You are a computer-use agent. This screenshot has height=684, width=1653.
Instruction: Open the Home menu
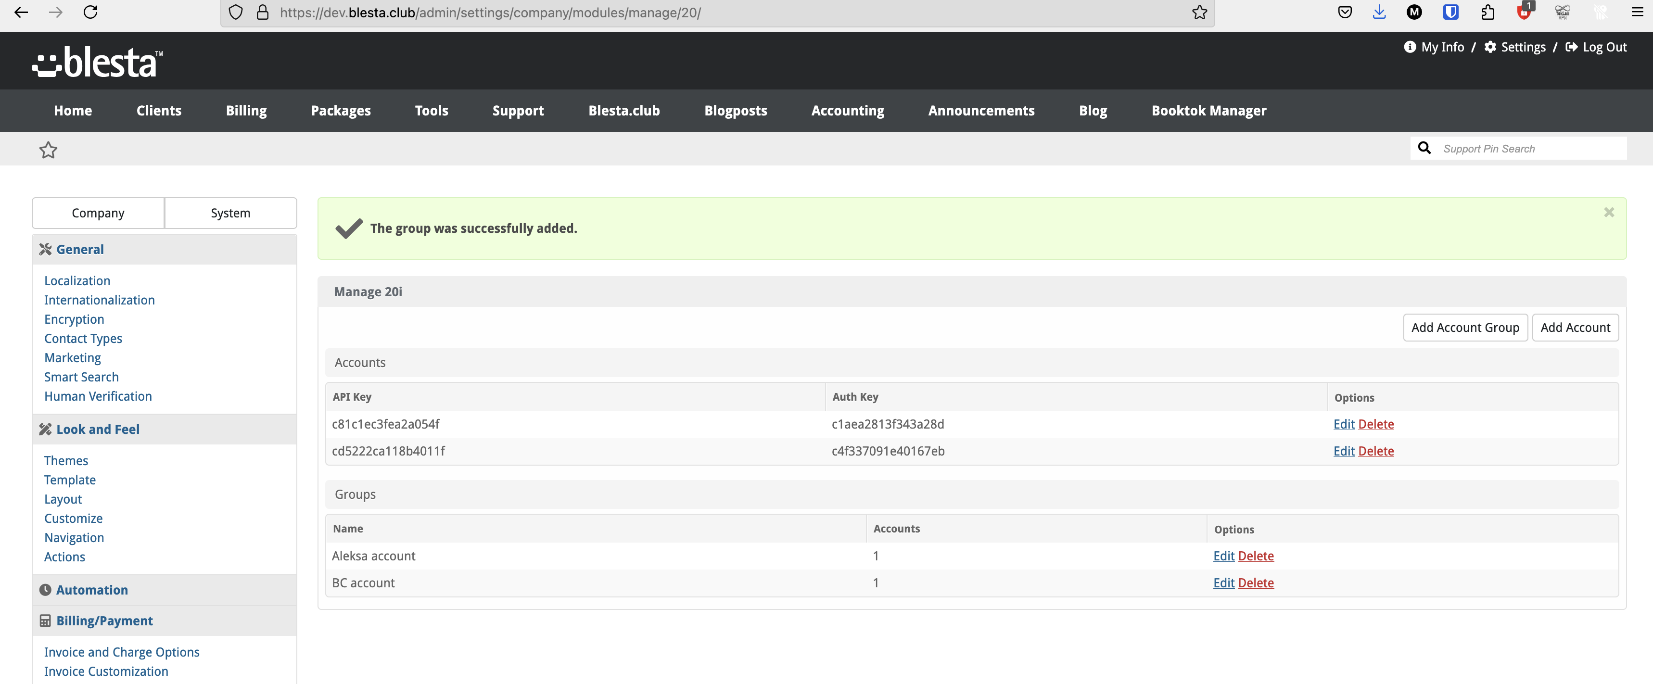pyautogui.click(x=73, y=110)
